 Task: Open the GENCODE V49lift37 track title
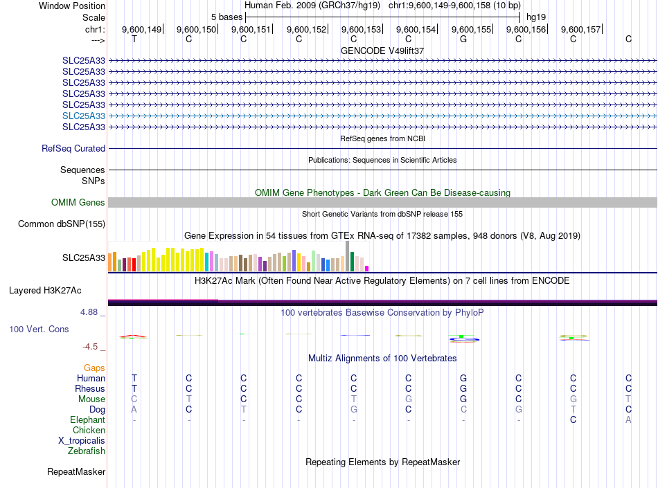point(382,51)
